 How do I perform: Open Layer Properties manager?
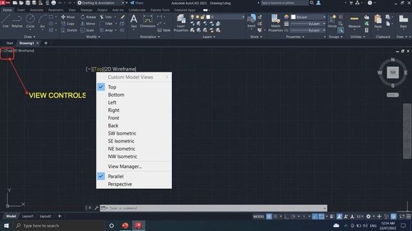point(181,23)
